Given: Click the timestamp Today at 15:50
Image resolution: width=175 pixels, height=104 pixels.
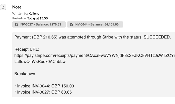Looking at the screenshot, I should click(x=37, y=18).
